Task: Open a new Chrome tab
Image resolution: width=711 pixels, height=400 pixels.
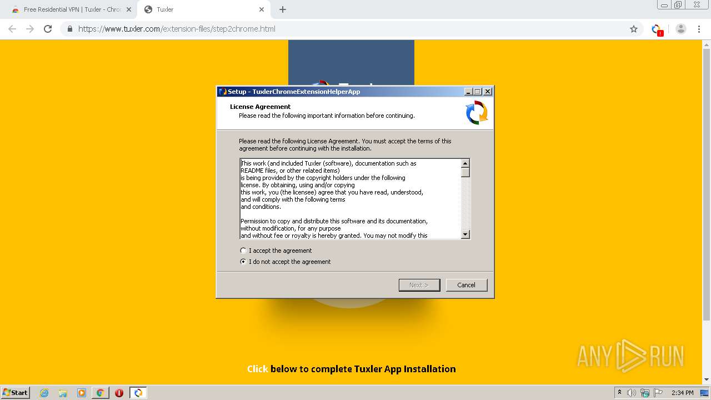Action: point(283,9)
